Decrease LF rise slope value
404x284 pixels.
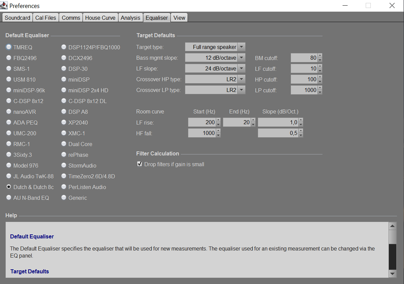coord(301,125)
